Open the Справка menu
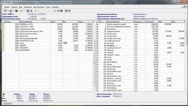 pos(55,7)
